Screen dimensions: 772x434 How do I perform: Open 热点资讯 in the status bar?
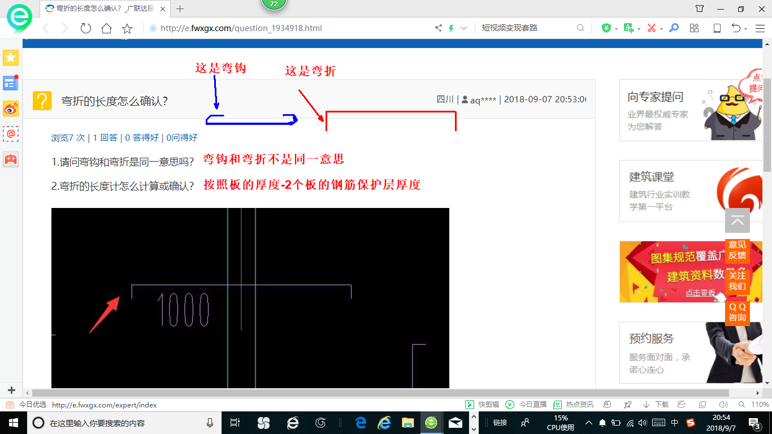tap(574, 405)
